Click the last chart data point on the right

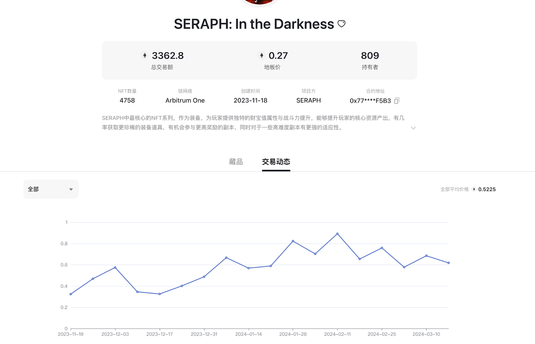click(x=448, y=263)
